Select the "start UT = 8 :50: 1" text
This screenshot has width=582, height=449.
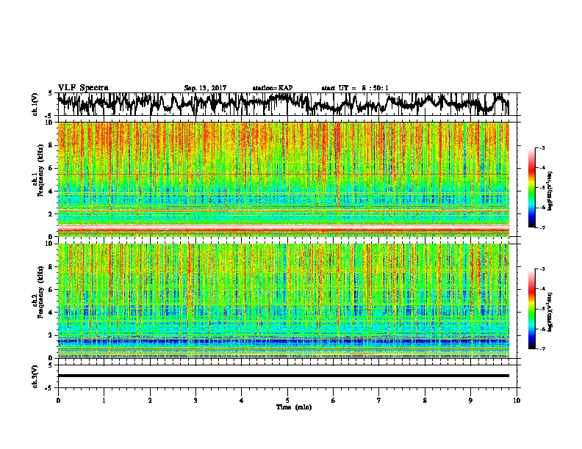(355, 88)
